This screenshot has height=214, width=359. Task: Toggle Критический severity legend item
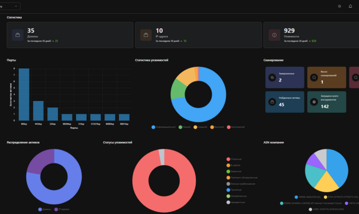[236, 127]
